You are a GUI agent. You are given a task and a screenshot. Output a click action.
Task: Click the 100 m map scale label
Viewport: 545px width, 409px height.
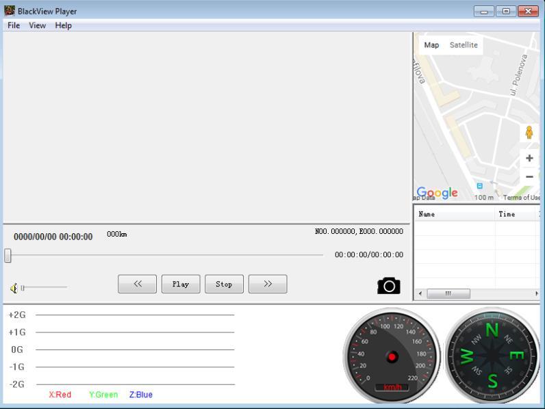click(x=484, y=198)
